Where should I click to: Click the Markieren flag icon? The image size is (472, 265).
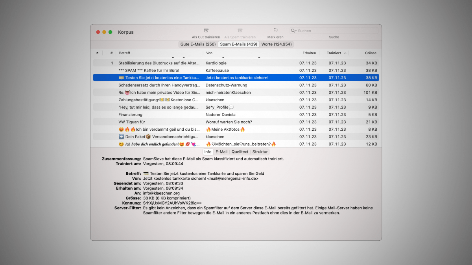pyautogui.click(x=275, y=31)
